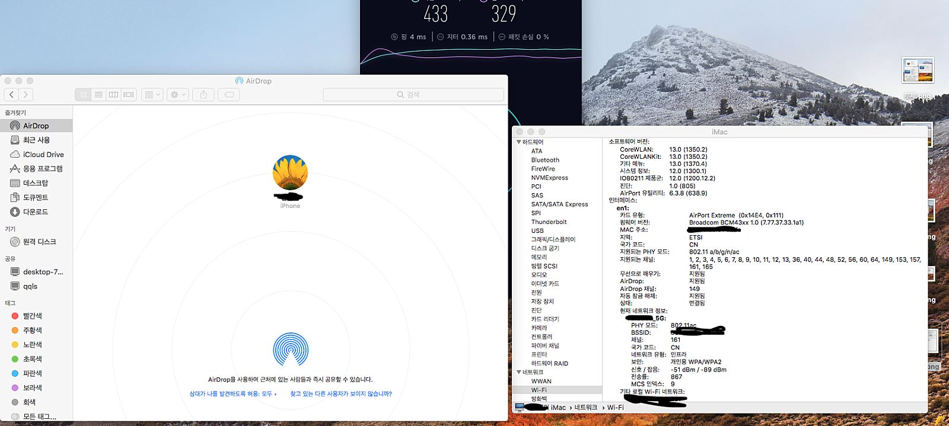Click the 지터 0.36 ms reading
This screenshot has width=949, height=426.
pyautogui.click(x=463, y=37)
